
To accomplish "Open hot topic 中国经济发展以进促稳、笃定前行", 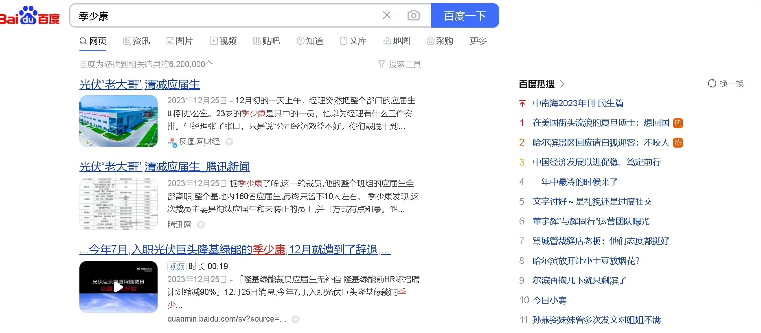I will 597,162.
